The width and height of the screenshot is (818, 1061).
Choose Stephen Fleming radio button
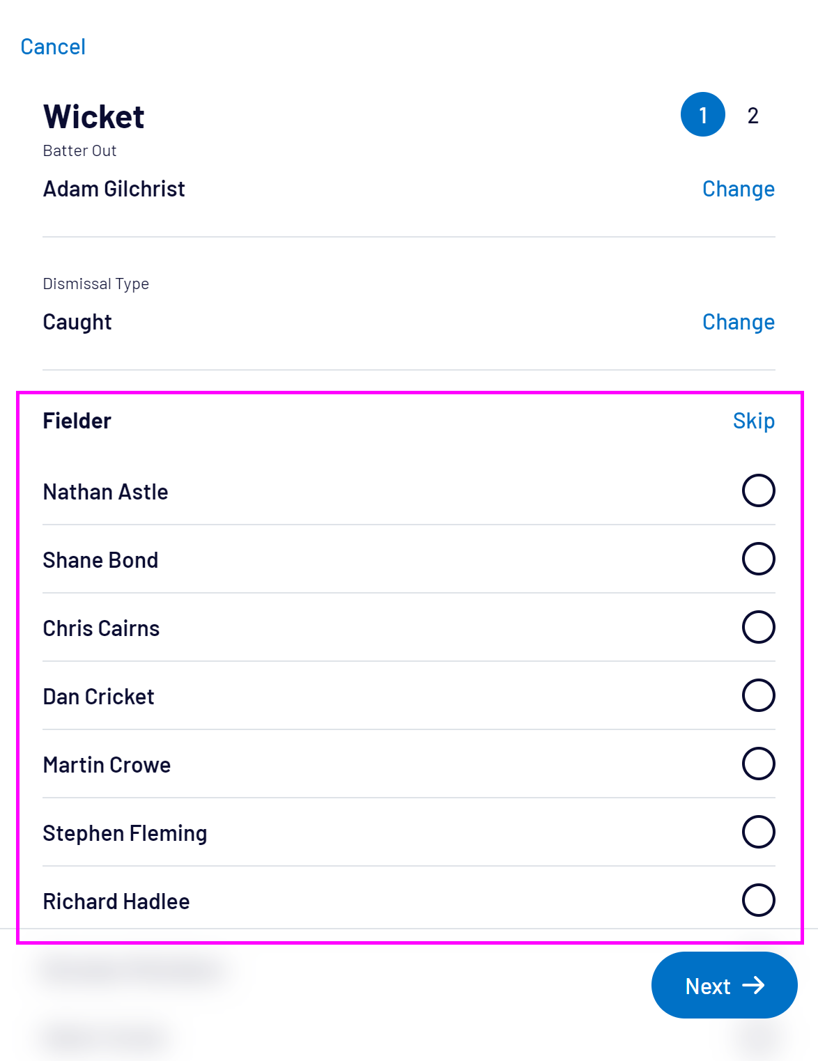[758, 832]
